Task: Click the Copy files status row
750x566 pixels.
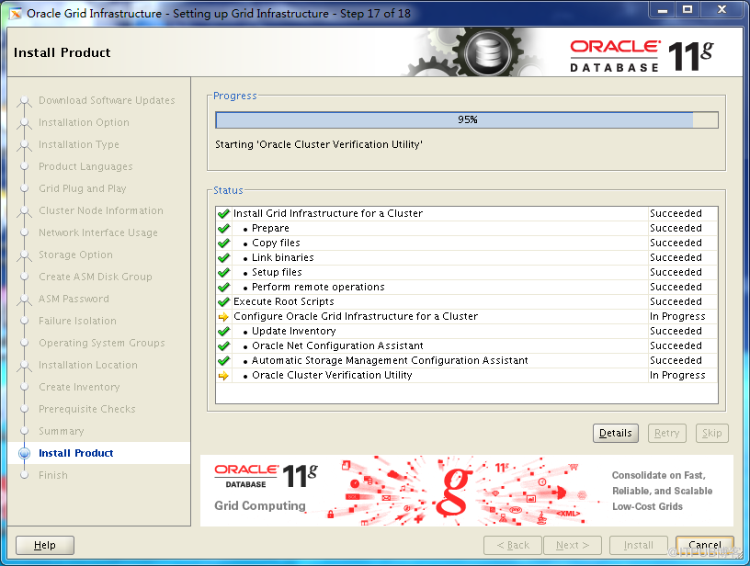Action: point(467,243)
